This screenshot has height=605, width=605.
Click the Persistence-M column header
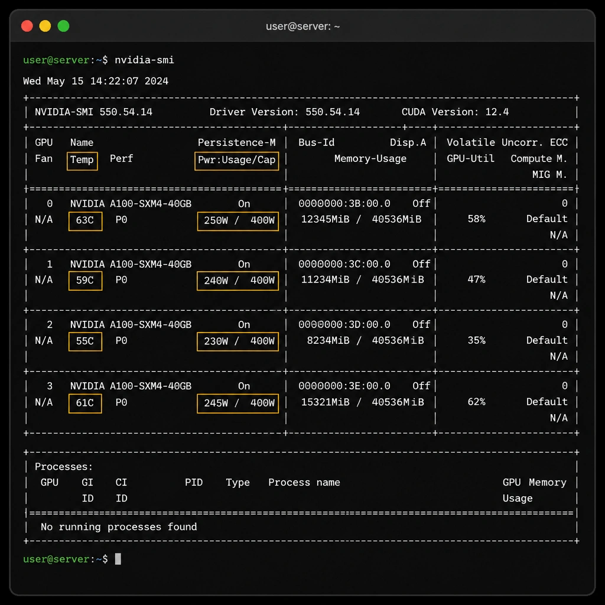coord(236,142)
